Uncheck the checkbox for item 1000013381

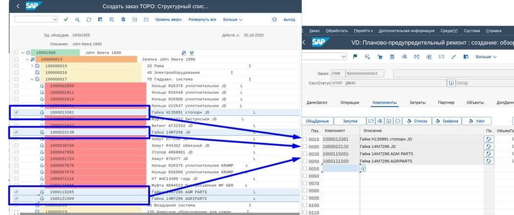pos(17,112)
